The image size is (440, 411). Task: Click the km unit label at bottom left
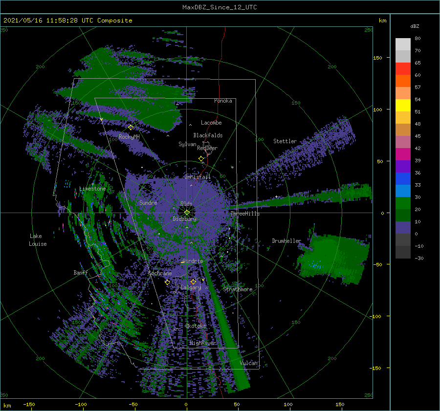(7, 406)
